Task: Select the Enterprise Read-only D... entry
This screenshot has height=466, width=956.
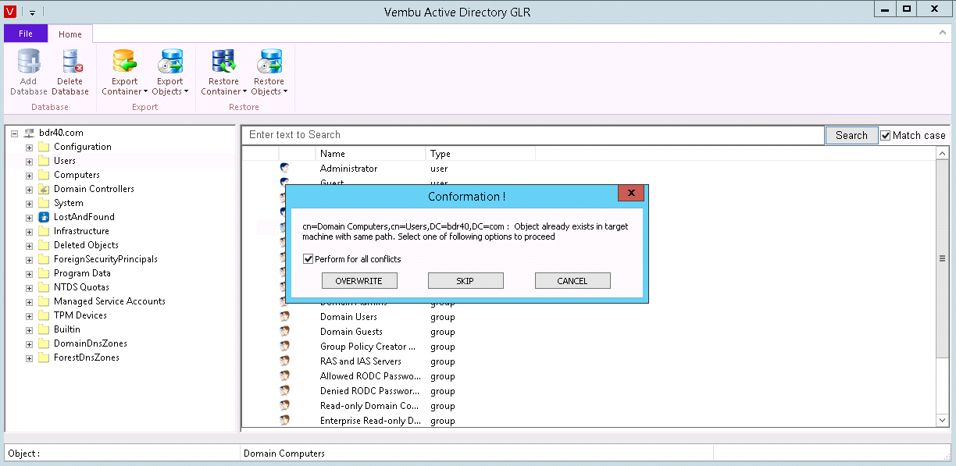Action: 370,421
